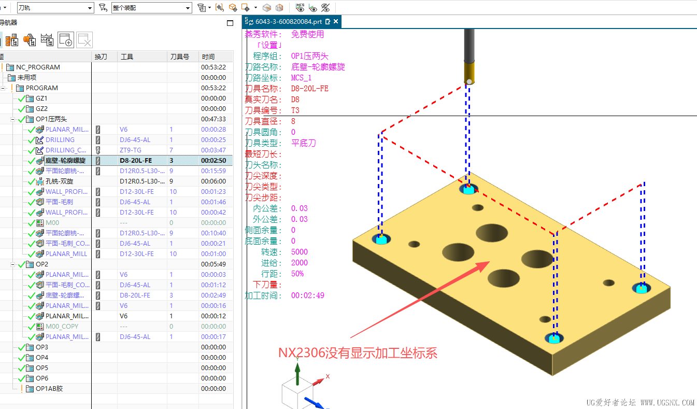Collapse the OP1压两头 program group
This screenshot has width=697, height=409.
click(12, 119)
